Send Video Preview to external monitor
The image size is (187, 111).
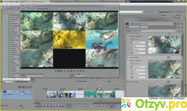click(x=26, y=9)
